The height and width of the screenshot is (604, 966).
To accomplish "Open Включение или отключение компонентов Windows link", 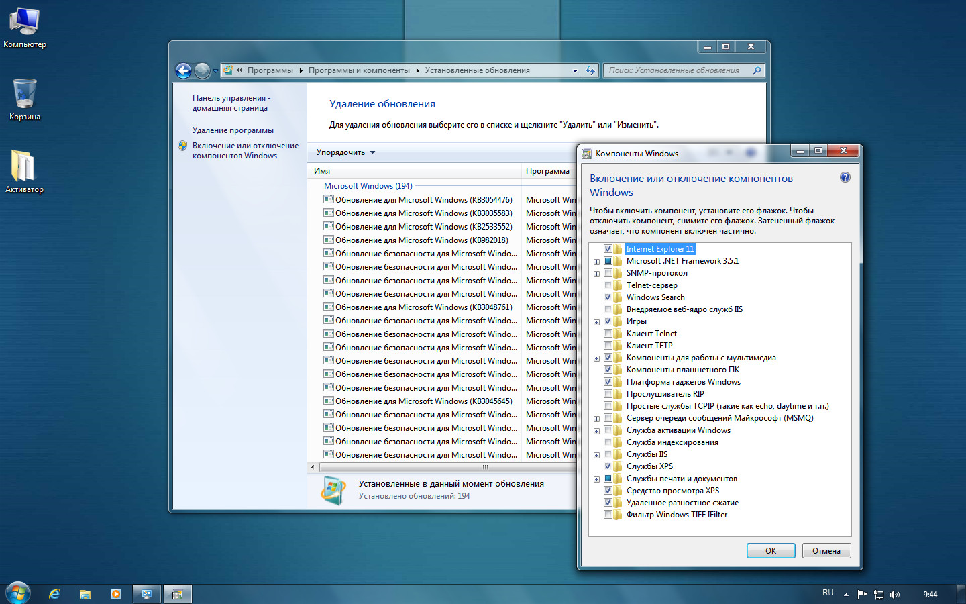I will pos(246,150).
